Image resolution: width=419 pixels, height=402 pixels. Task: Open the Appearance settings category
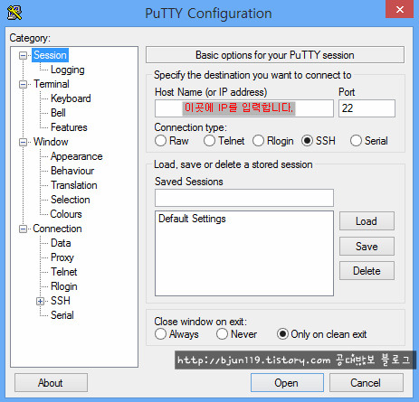77,156
